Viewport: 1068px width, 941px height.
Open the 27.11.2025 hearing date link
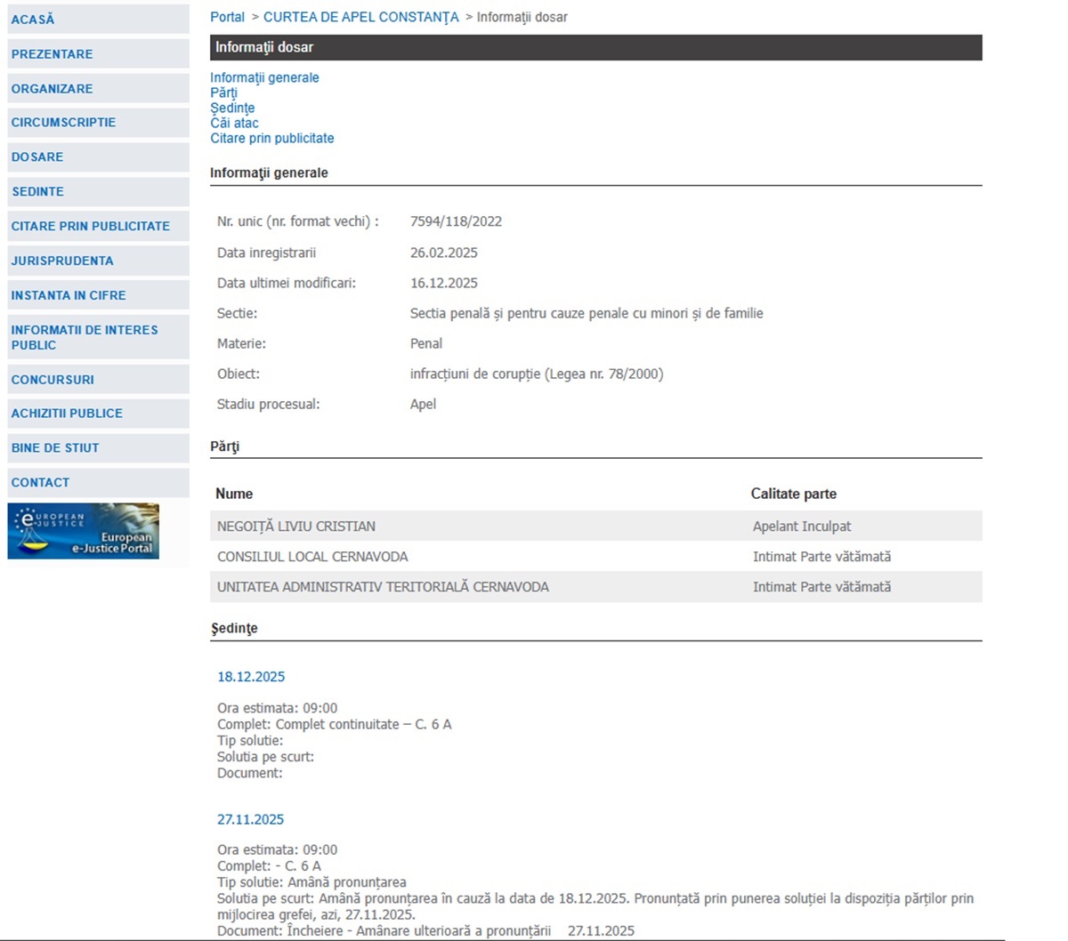(x=250, y=819)
